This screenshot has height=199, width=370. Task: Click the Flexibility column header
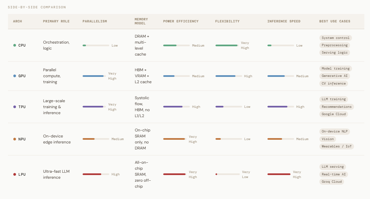pos(227,21)
